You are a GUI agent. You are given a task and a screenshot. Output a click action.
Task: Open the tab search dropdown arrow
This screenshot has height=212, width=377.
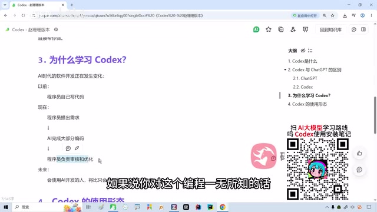pos(5,5)
